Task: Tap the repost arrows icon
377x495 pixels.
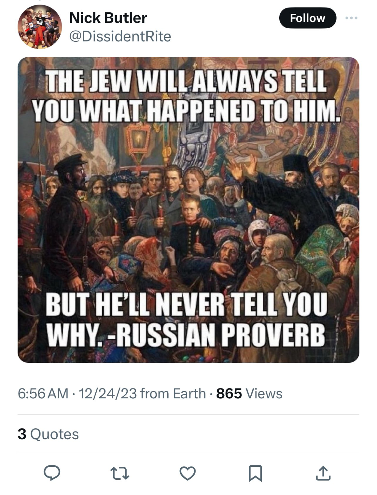Action: [120, 473]
